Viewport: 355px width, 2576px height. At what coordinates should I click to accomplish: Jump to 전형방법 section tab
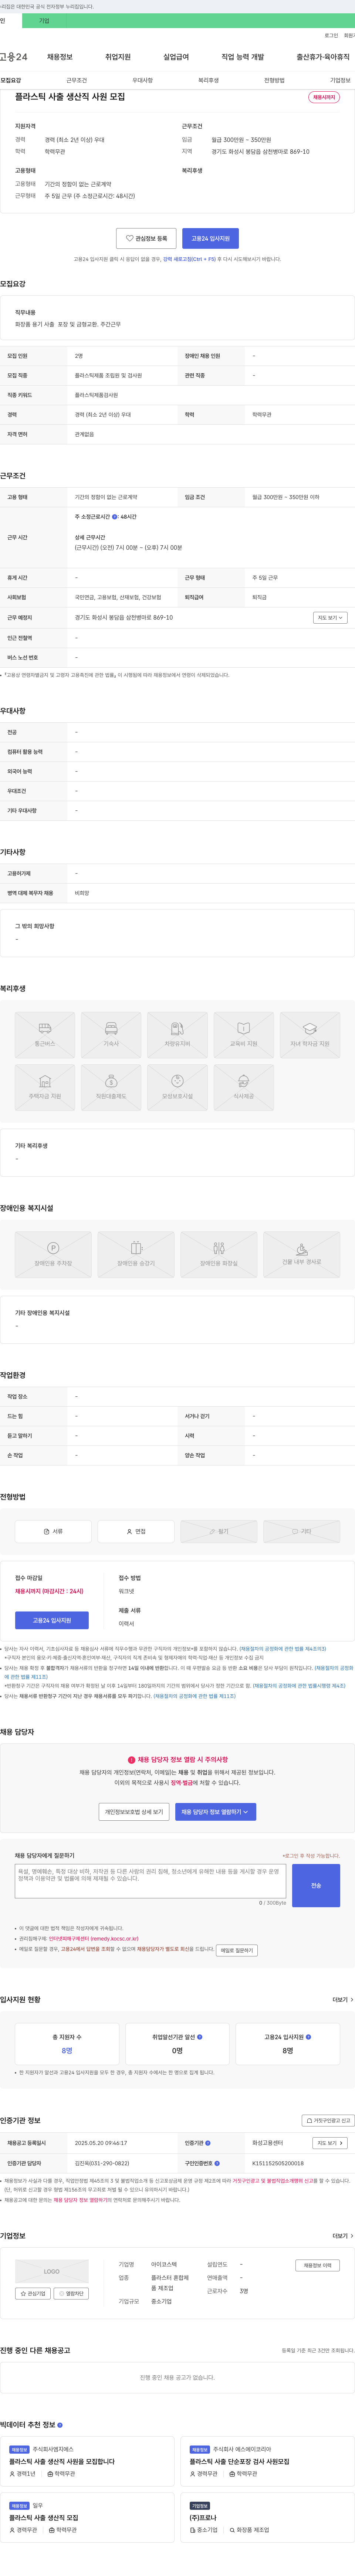(274, 80)
